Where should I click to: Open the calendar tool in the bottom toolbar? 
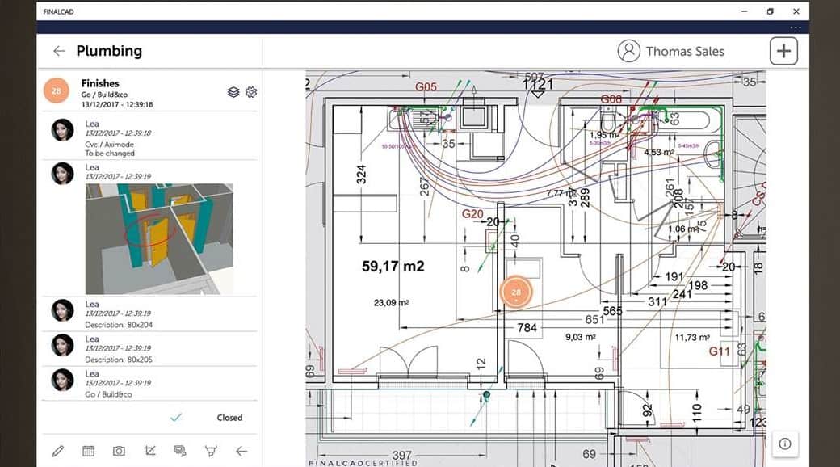(88, 451)
